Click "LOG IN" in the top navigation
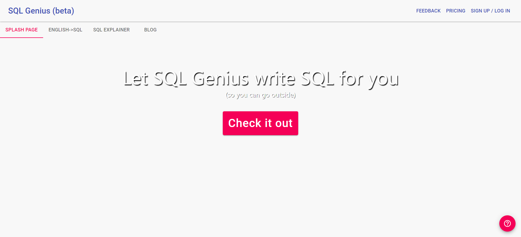The width and height of the screenshot is (521, 237). pos(502,11)
